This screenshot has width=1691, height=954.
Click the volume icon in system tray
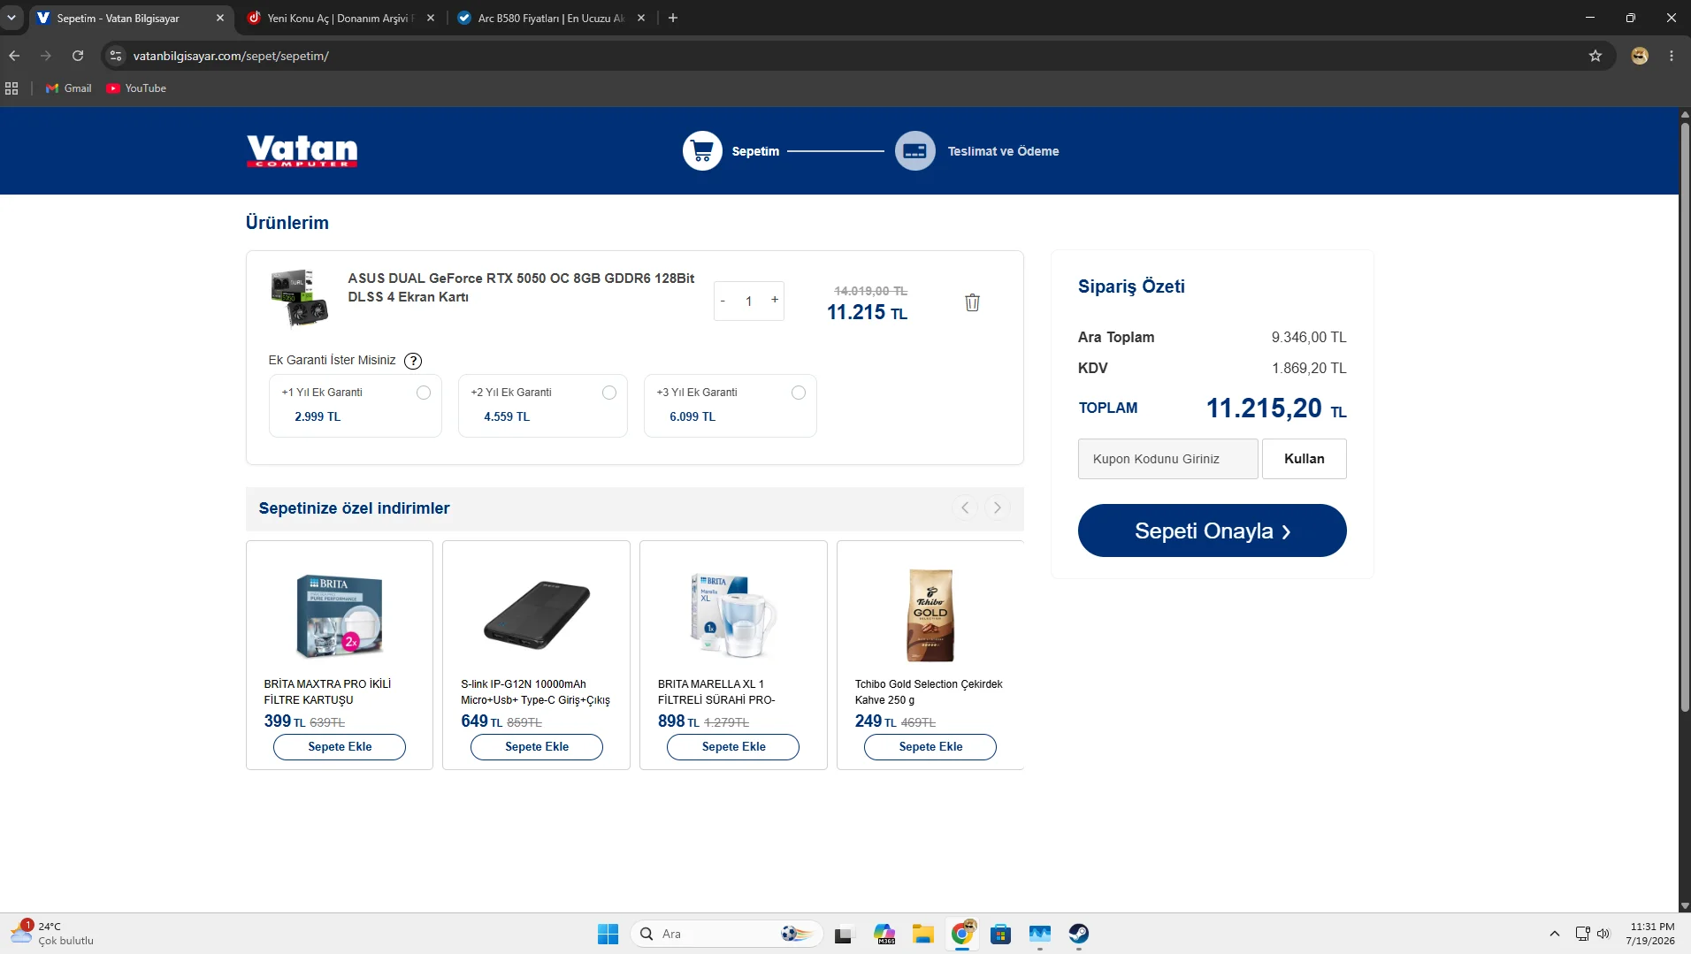coord(1603,934)
